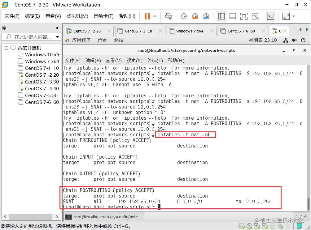Collapse the 我的计算机 tree node
Viewport: 311px width, 230px height.
click(7, 48)
